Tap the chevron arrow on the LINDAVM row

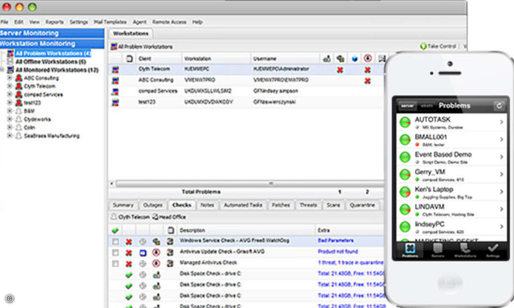501,209
